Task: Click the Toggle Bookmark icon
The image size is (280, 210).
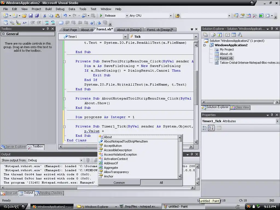Action: [61, 23]
